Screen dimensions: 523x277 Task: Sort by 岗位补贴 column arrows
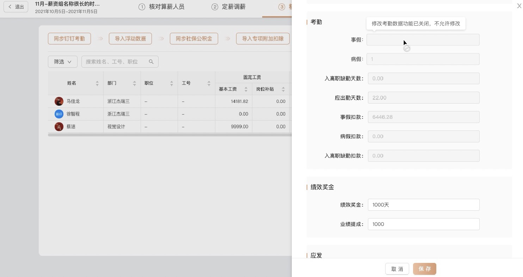283,89
